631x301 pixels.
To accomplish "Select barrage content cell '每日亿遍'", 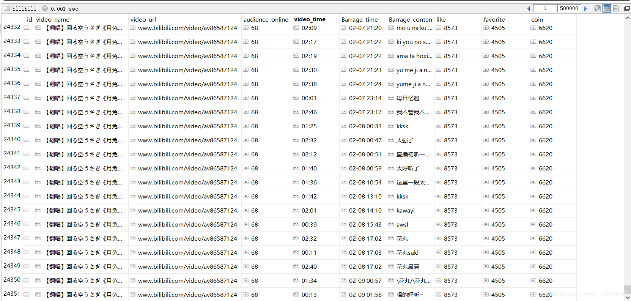I will tap(408, 98).
